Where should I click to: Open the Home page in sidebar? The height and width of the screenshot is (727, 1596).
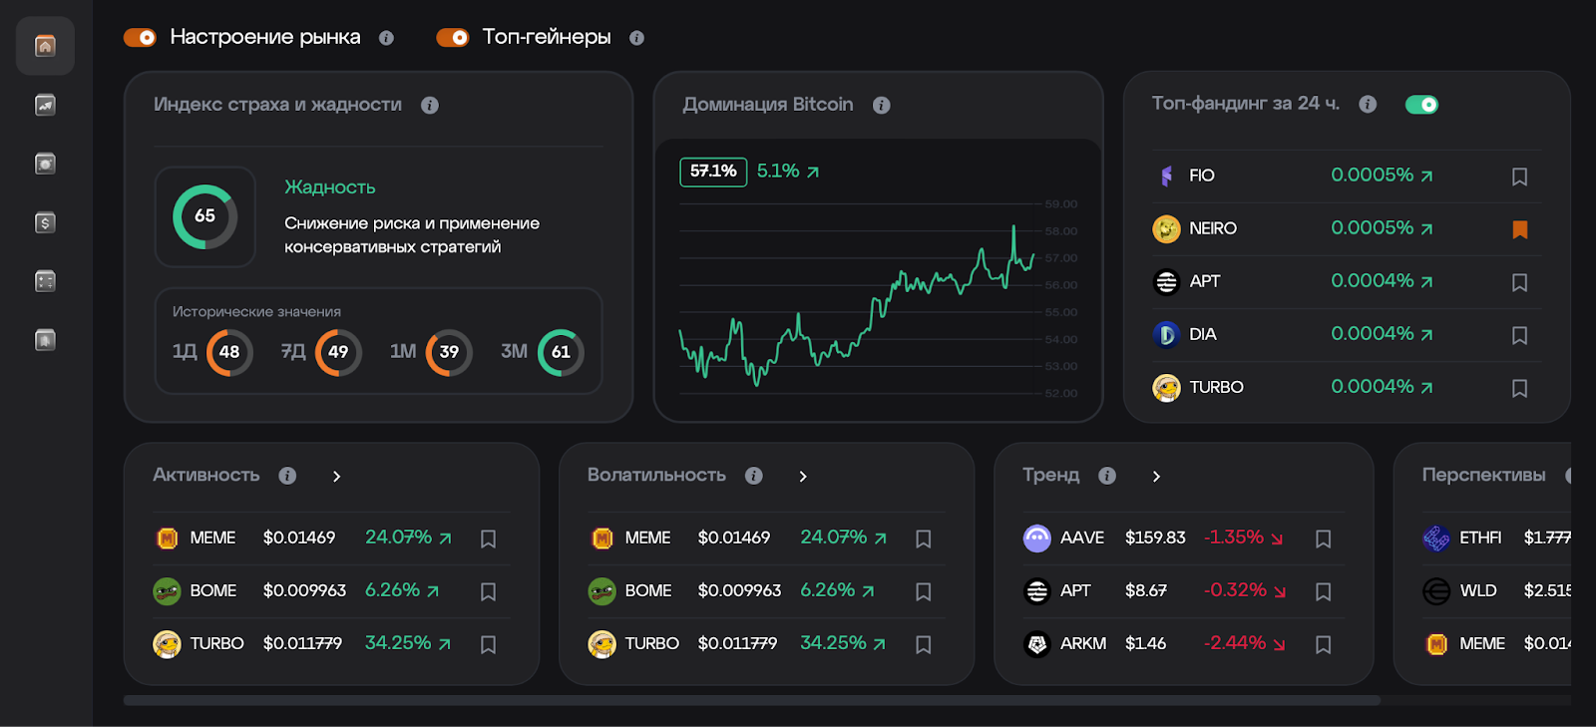click(x=45, y=46)
